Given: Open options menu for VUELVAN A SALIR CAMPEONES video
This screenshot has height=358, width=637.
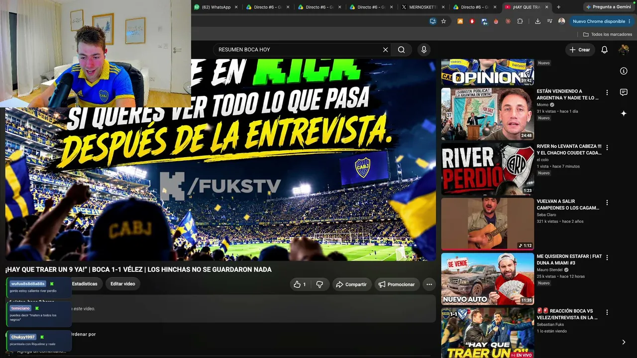Looking at the screenshot, I should 607,203.
